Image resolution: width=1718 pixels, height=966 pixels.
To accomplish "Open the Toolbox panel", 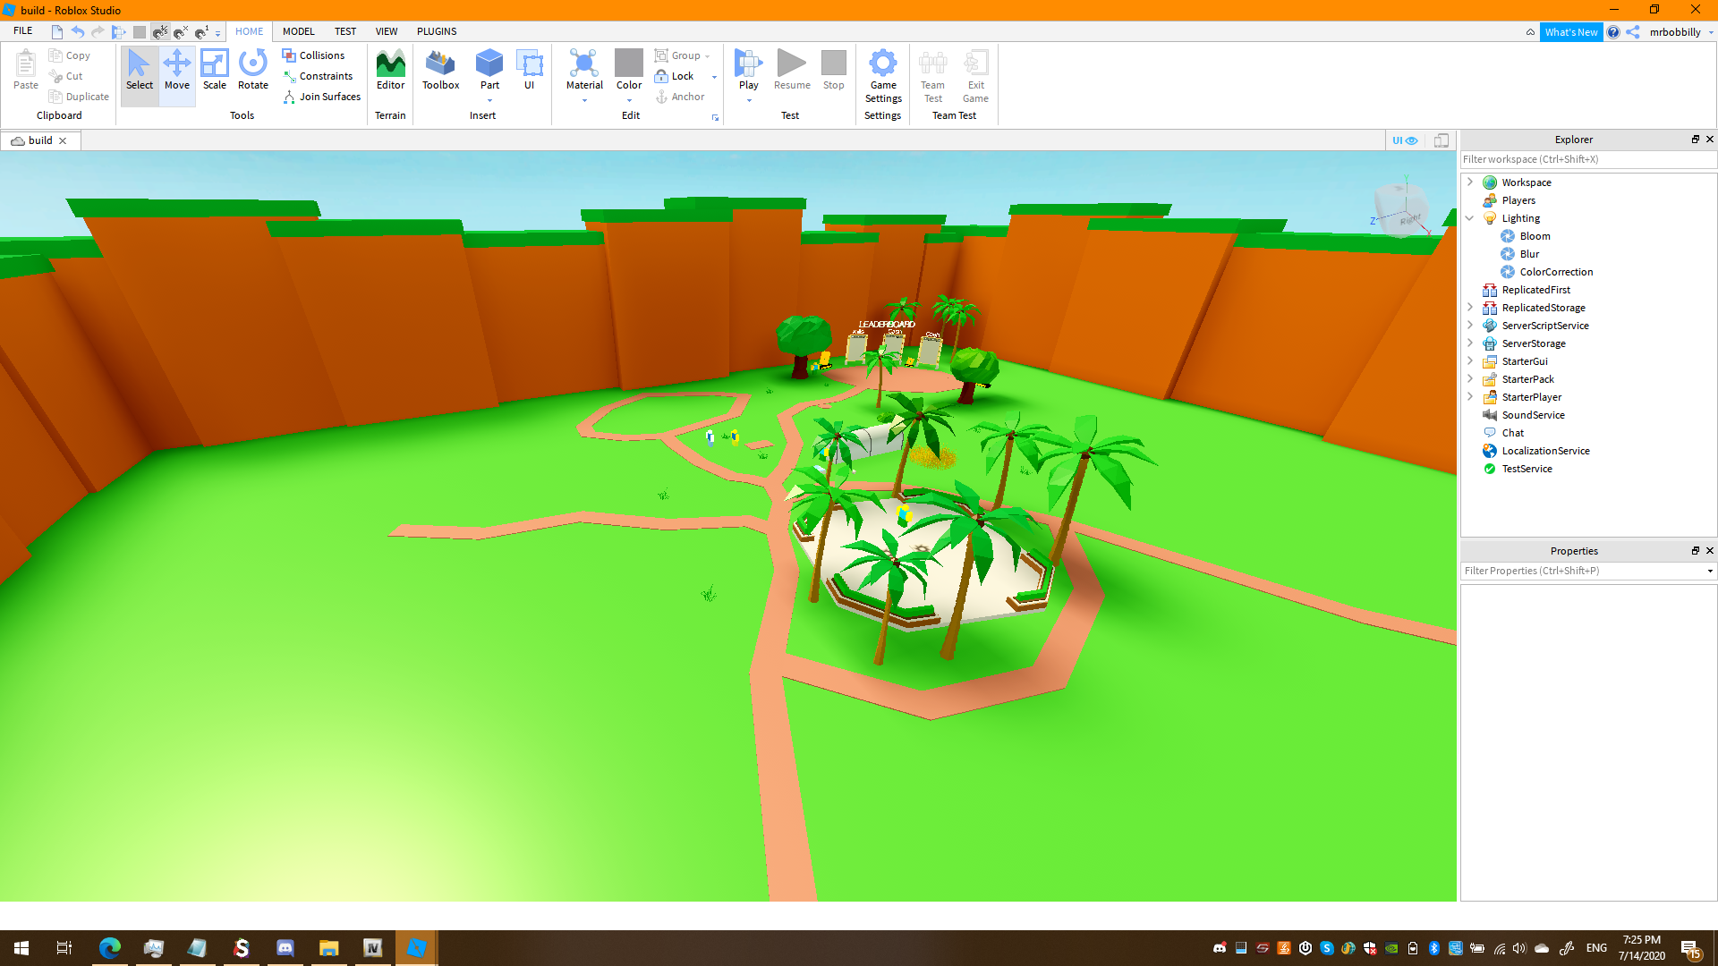I will click(x=440, y=70).
